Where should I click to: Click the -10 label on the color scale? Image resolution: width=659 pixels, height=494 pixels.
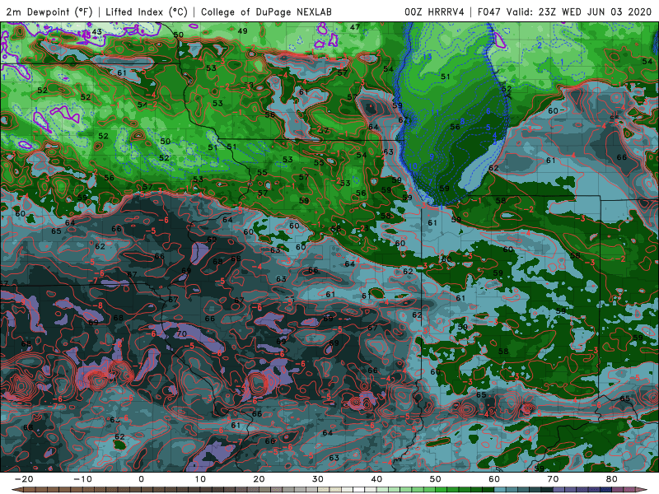pos(82,479)
